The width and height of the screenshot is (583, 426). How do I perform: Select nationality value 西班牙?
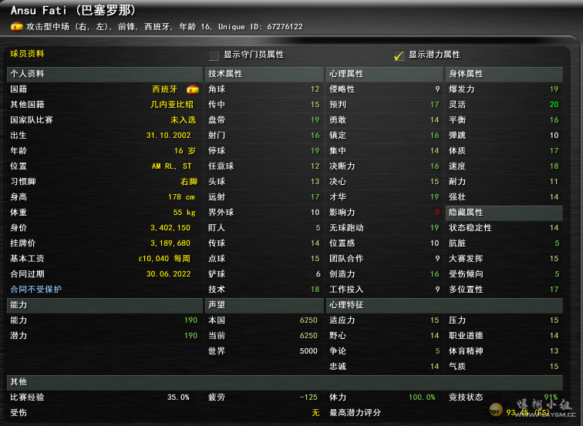pos(164,89)
